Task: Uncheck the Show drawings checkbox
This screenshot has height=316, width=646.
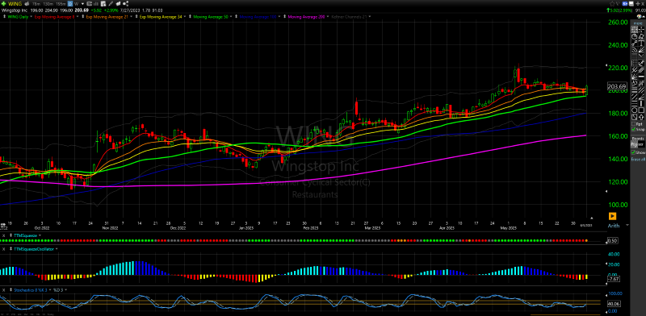Action: [x=633, y=152]
